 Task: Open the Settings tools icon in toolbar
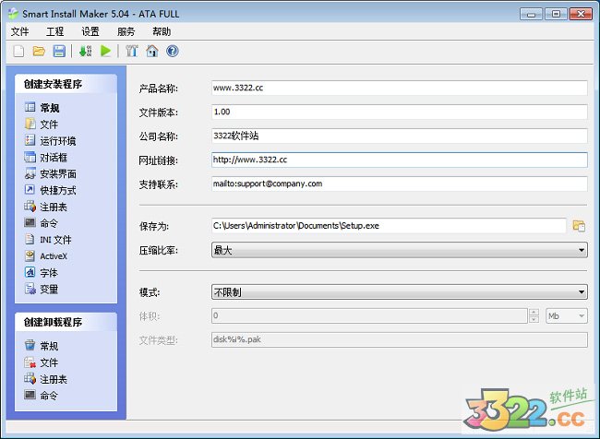click(132, 51)
